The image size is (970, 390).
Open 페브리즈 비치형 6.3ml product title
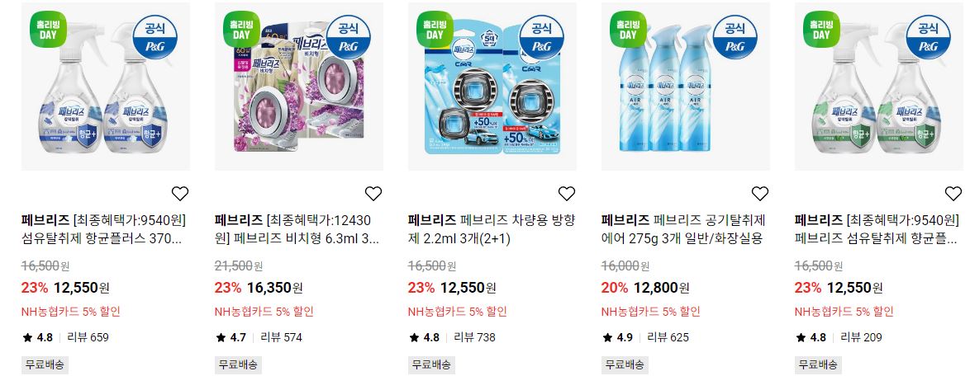(x=299, y=229)
